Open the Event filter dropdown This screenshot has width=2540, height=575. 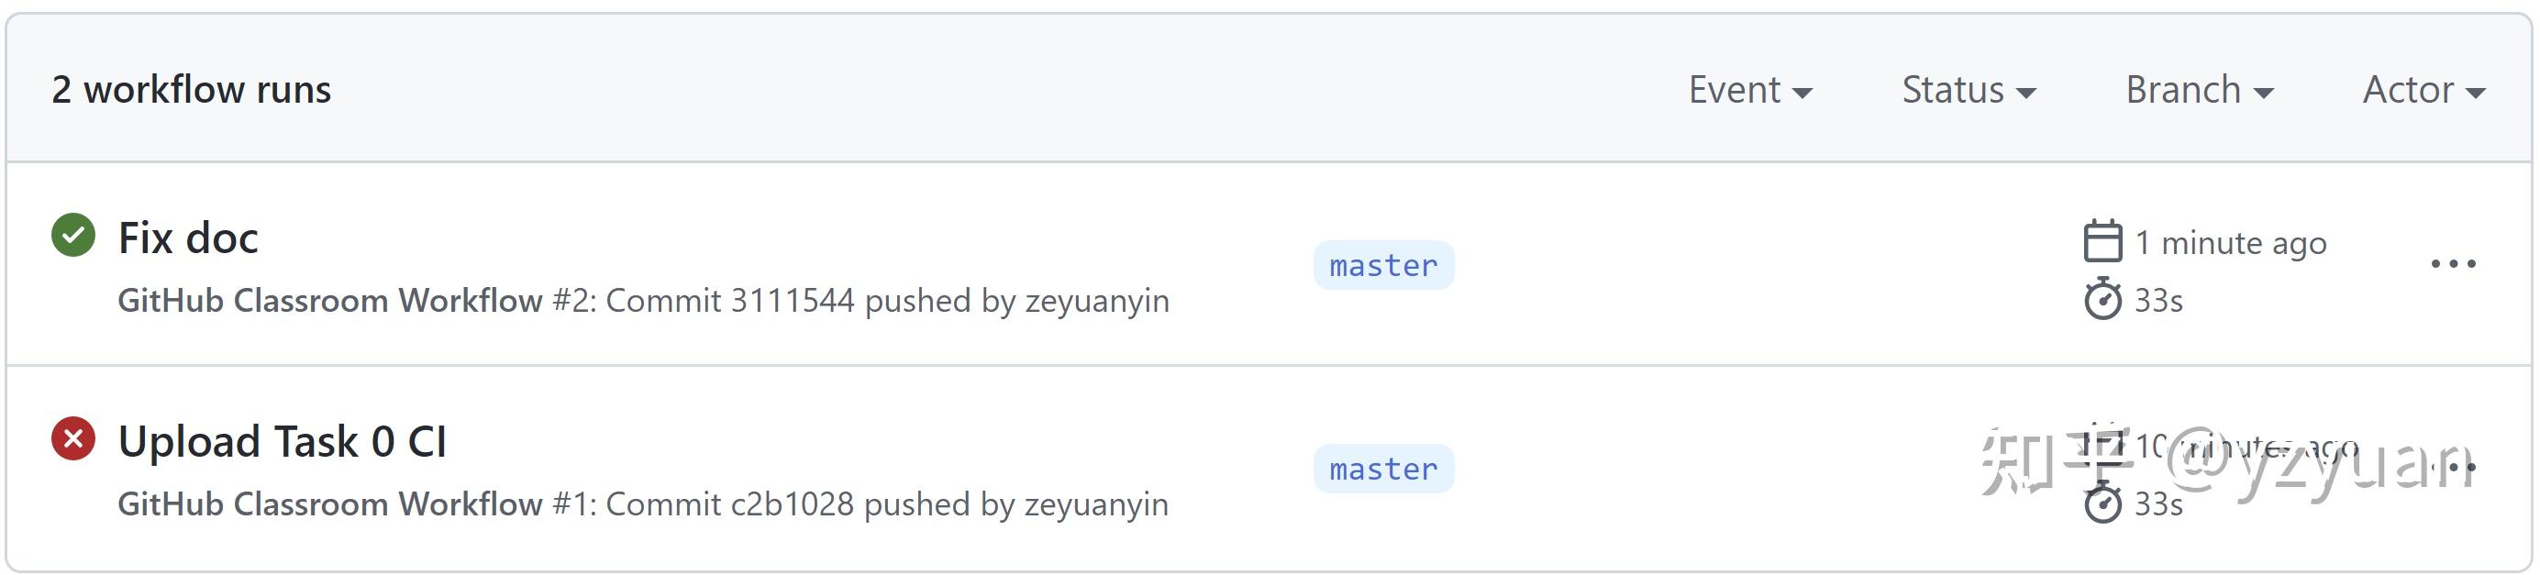(x=1749, y=90)
